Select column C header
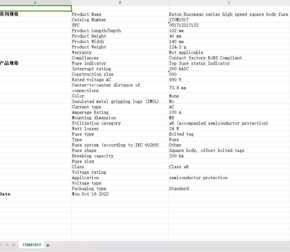Viewport: 290px width, 252px height. point(229,3)
